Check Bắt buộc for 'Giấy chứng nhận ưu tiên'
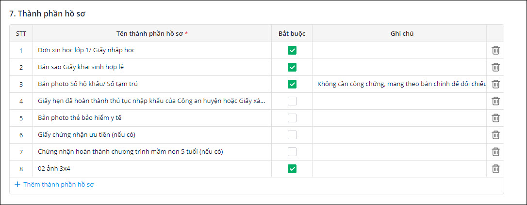527x205 pixels. coord(292,135)
